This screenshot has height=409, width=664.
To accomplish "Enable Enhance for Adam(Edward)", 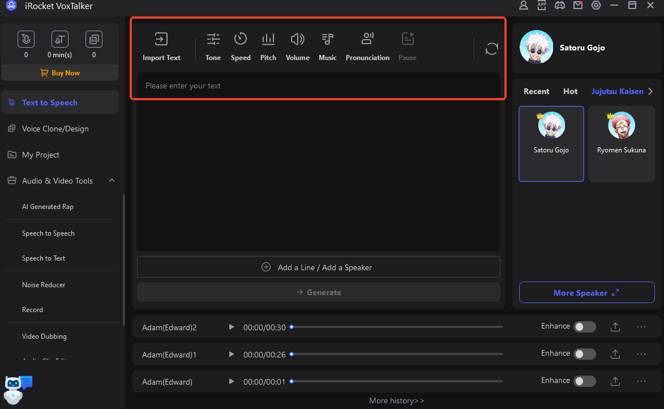I will (x=585, y=381).
